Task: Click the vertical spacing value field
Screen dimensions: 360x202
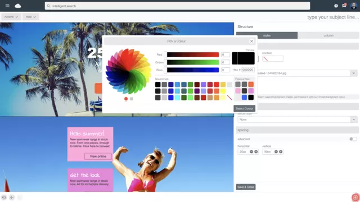Action: click(268, 151)
